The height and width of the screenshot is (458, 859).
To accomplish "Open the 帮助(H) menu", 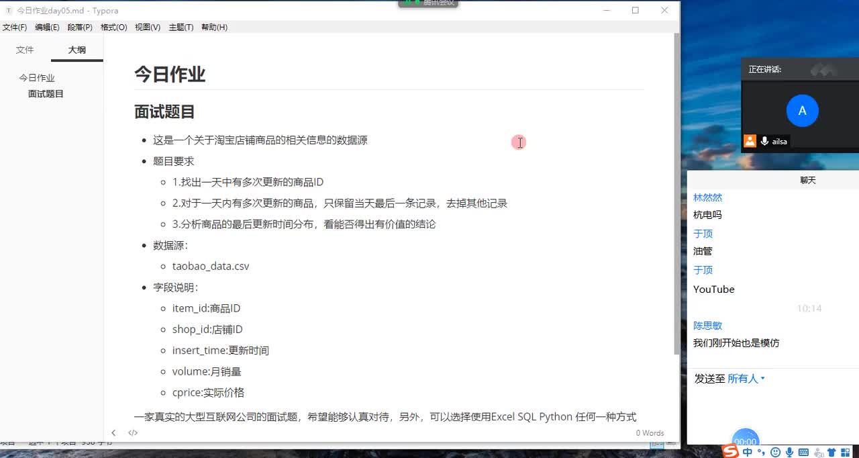I will point(214,28).
